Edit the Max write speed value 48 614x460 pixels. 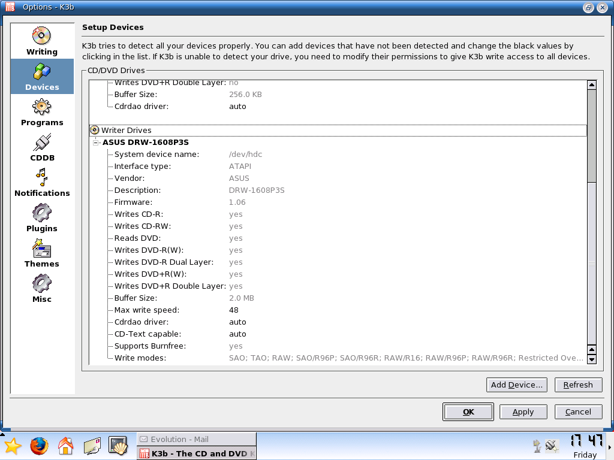tap(234, 310)
